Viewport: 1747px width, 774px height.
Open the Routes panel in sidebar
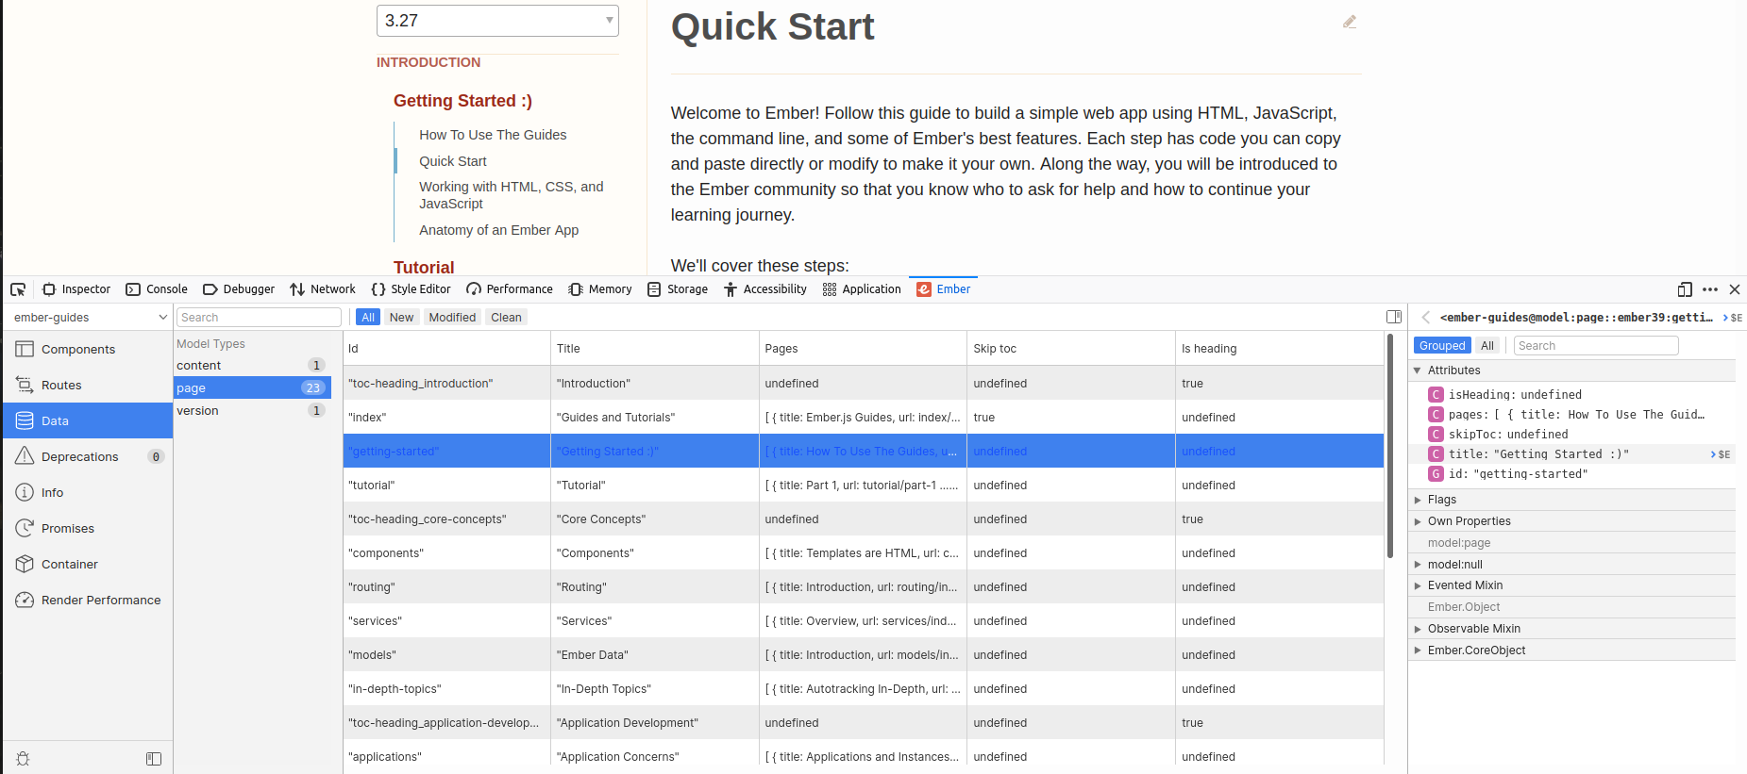[x=61, y=386]
